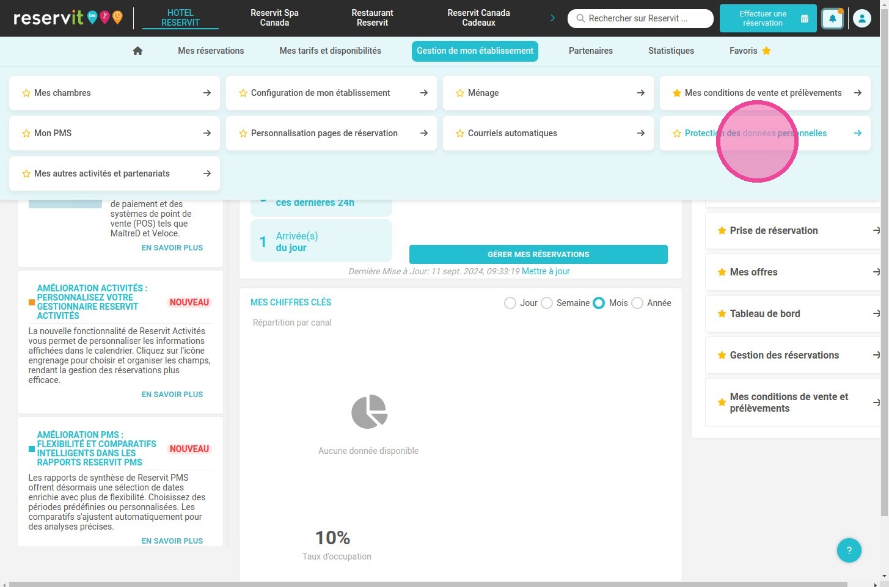Click the Mettre à jour link
Screen dimensions: 889x587
546,271
